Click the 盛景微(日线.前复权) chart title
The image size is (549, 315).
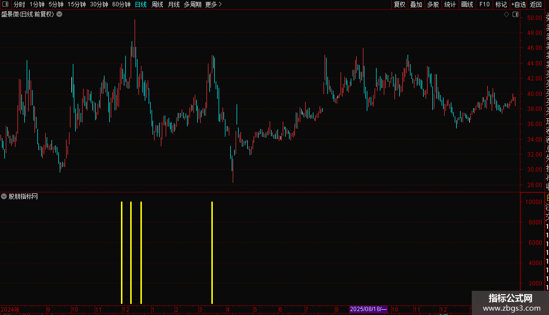pyautogui.click(x=28, y=15)
